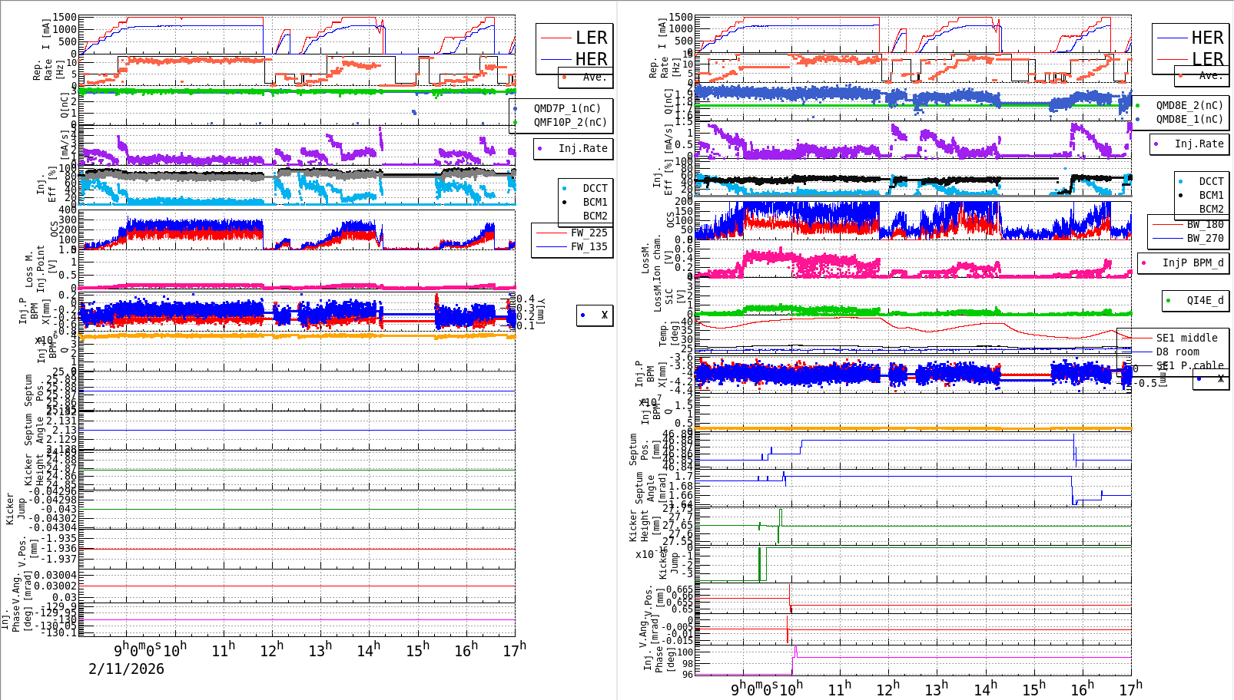Click the 14h time tick label in the left plot
This screenshot has height=700, width=1234.
click(x=368, y=650)
